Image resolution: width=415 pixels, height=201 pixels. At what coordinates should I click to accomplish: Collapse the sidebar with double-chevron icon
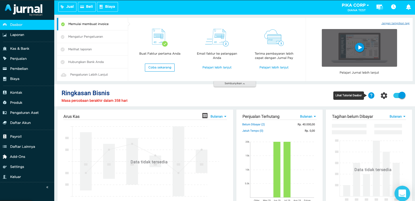pos(47,187)
